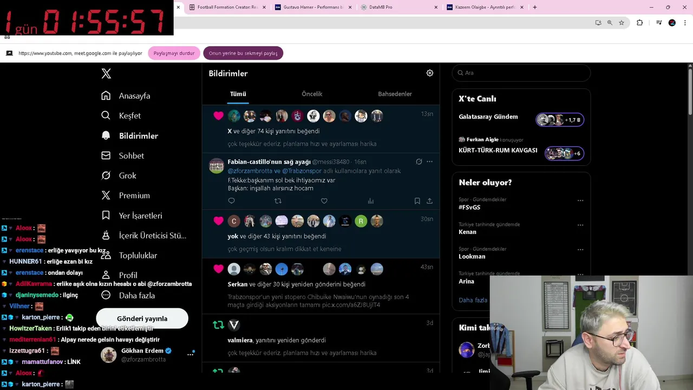The width and height of the screenshot is (693, 390).
Task: Open notification settings gear
Action: coord(430,73)
